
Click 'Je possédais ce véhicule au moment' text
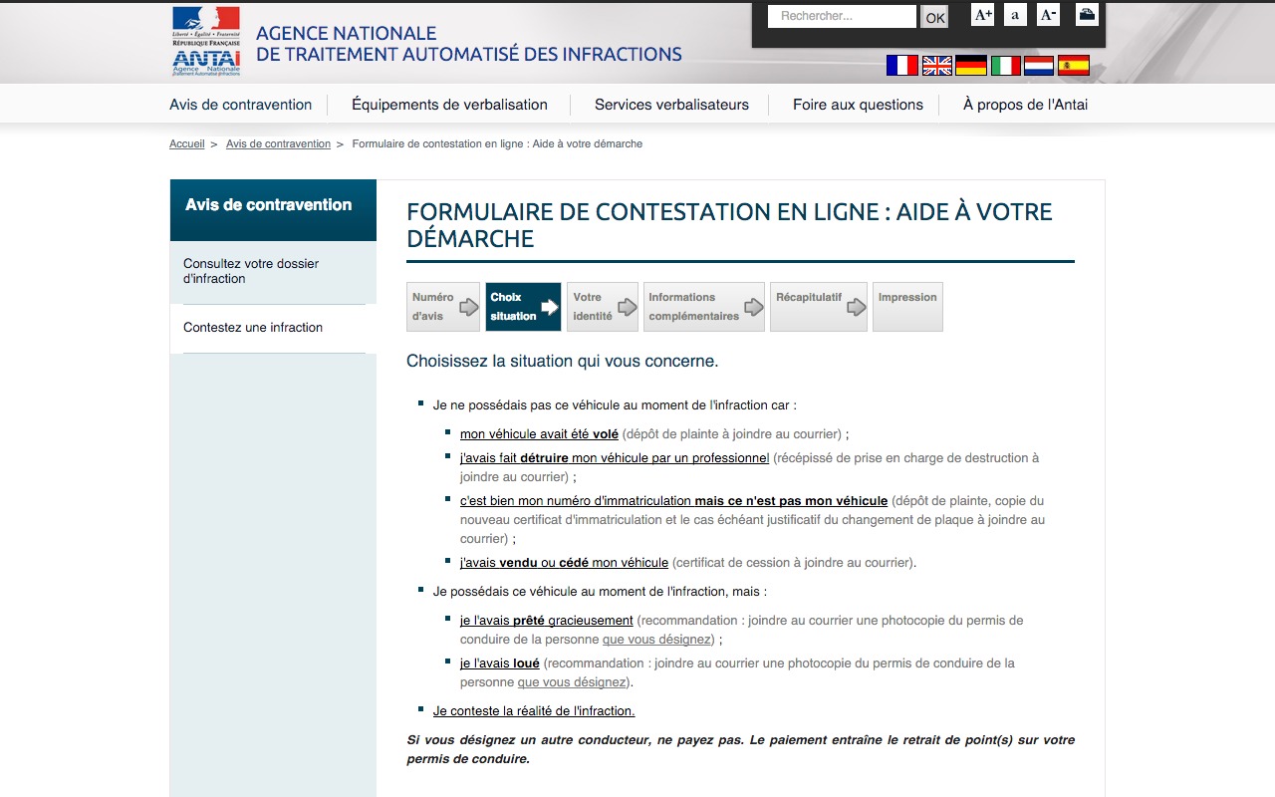[600, 592]
